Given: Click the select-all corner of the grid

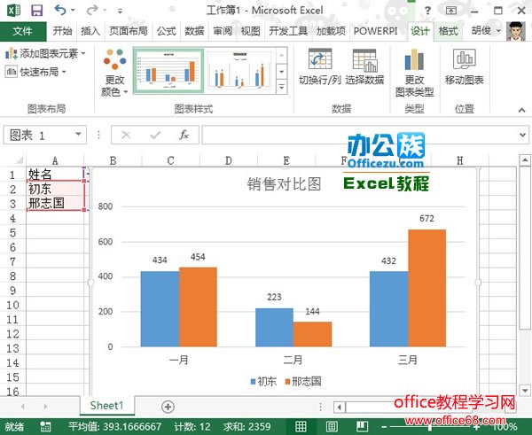Looking at the screenshot, I should [19, 159].
